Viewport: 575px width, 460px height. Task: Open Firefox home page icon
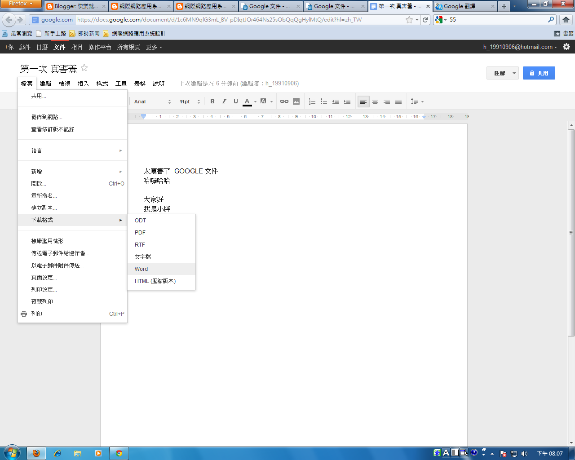click(x=566, y=20)
